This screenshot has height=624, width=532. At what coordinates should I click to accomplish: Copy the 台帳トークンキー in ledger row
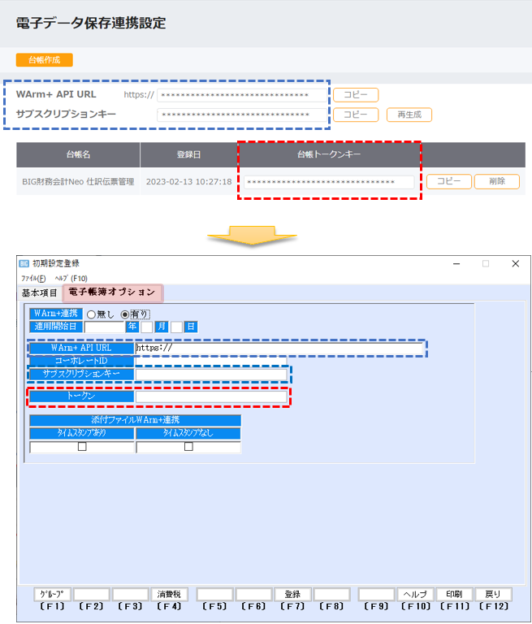(449, 181)
